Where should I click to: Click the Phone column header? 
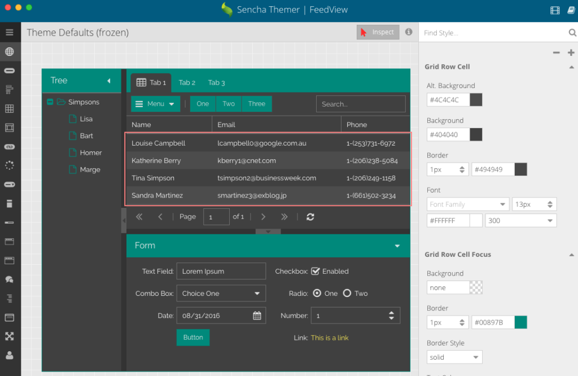[375, 125]
